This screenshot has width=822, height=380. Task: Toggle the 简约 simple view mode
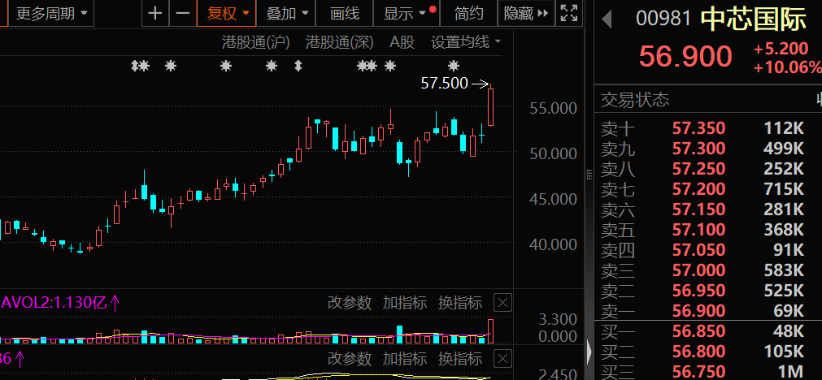[469, 13]
